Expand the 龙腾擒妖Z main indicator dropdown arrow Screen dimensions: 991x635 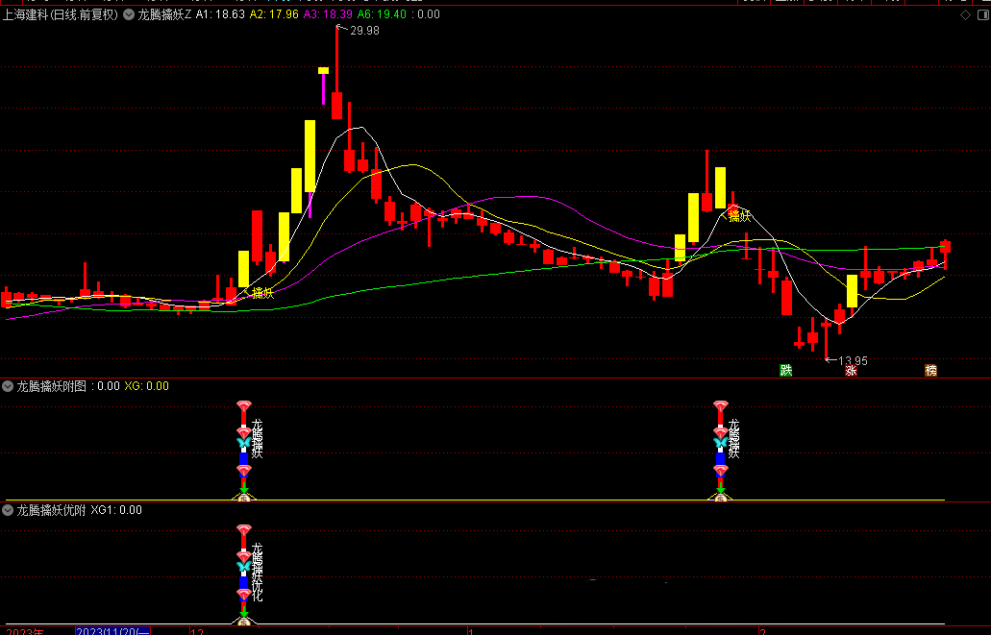129,14
